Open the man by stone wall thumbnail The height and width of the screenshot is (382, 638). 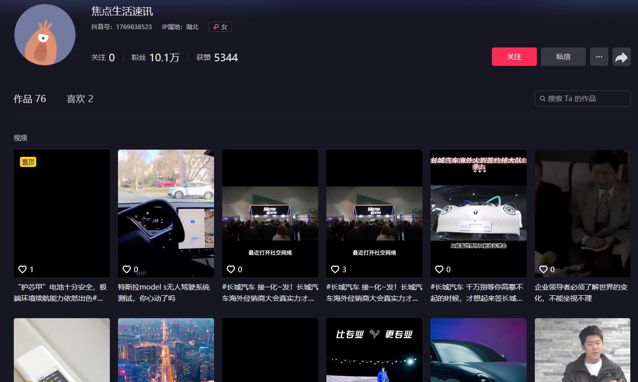point(583,350)
